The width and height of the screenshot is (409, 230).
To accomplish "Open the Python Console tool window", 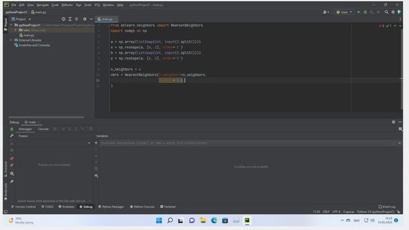I will click(142, 207).
